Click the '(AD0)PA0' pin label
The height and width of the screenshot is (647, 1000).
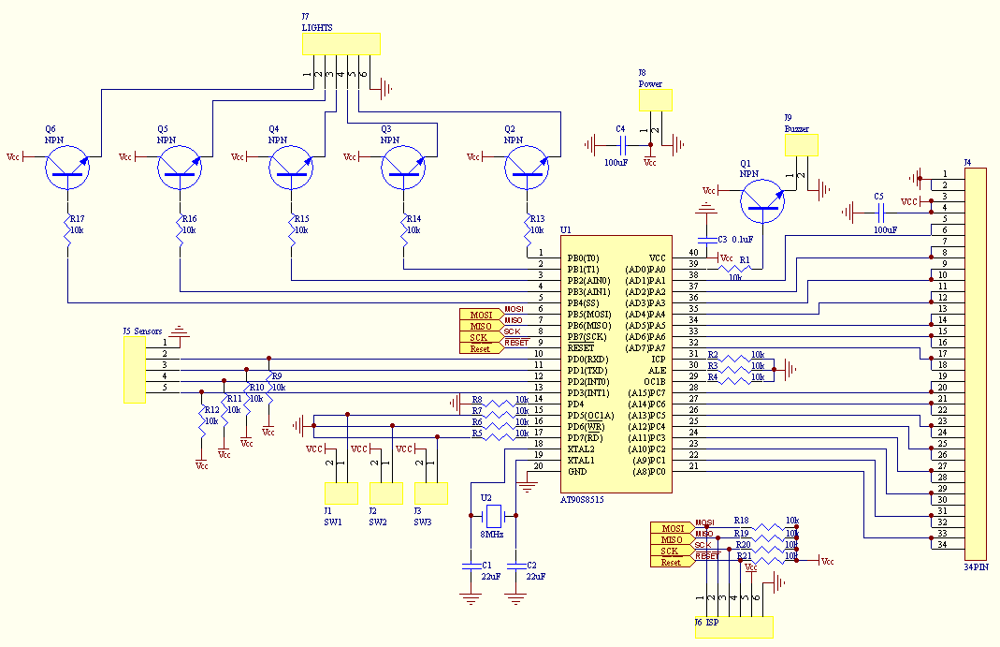coord(645,270)
